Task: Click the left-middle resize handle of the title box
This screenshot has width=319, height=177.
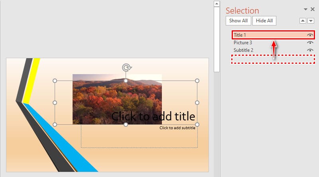Action: click(55, 103)
